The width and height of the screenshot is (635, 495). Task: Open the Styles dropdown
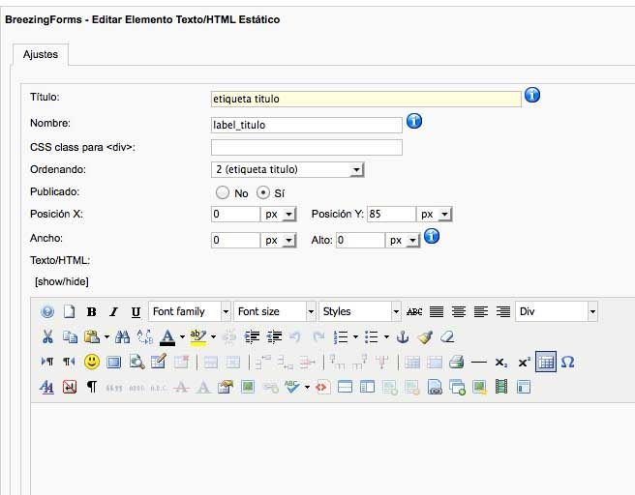(x=360, y=311)
